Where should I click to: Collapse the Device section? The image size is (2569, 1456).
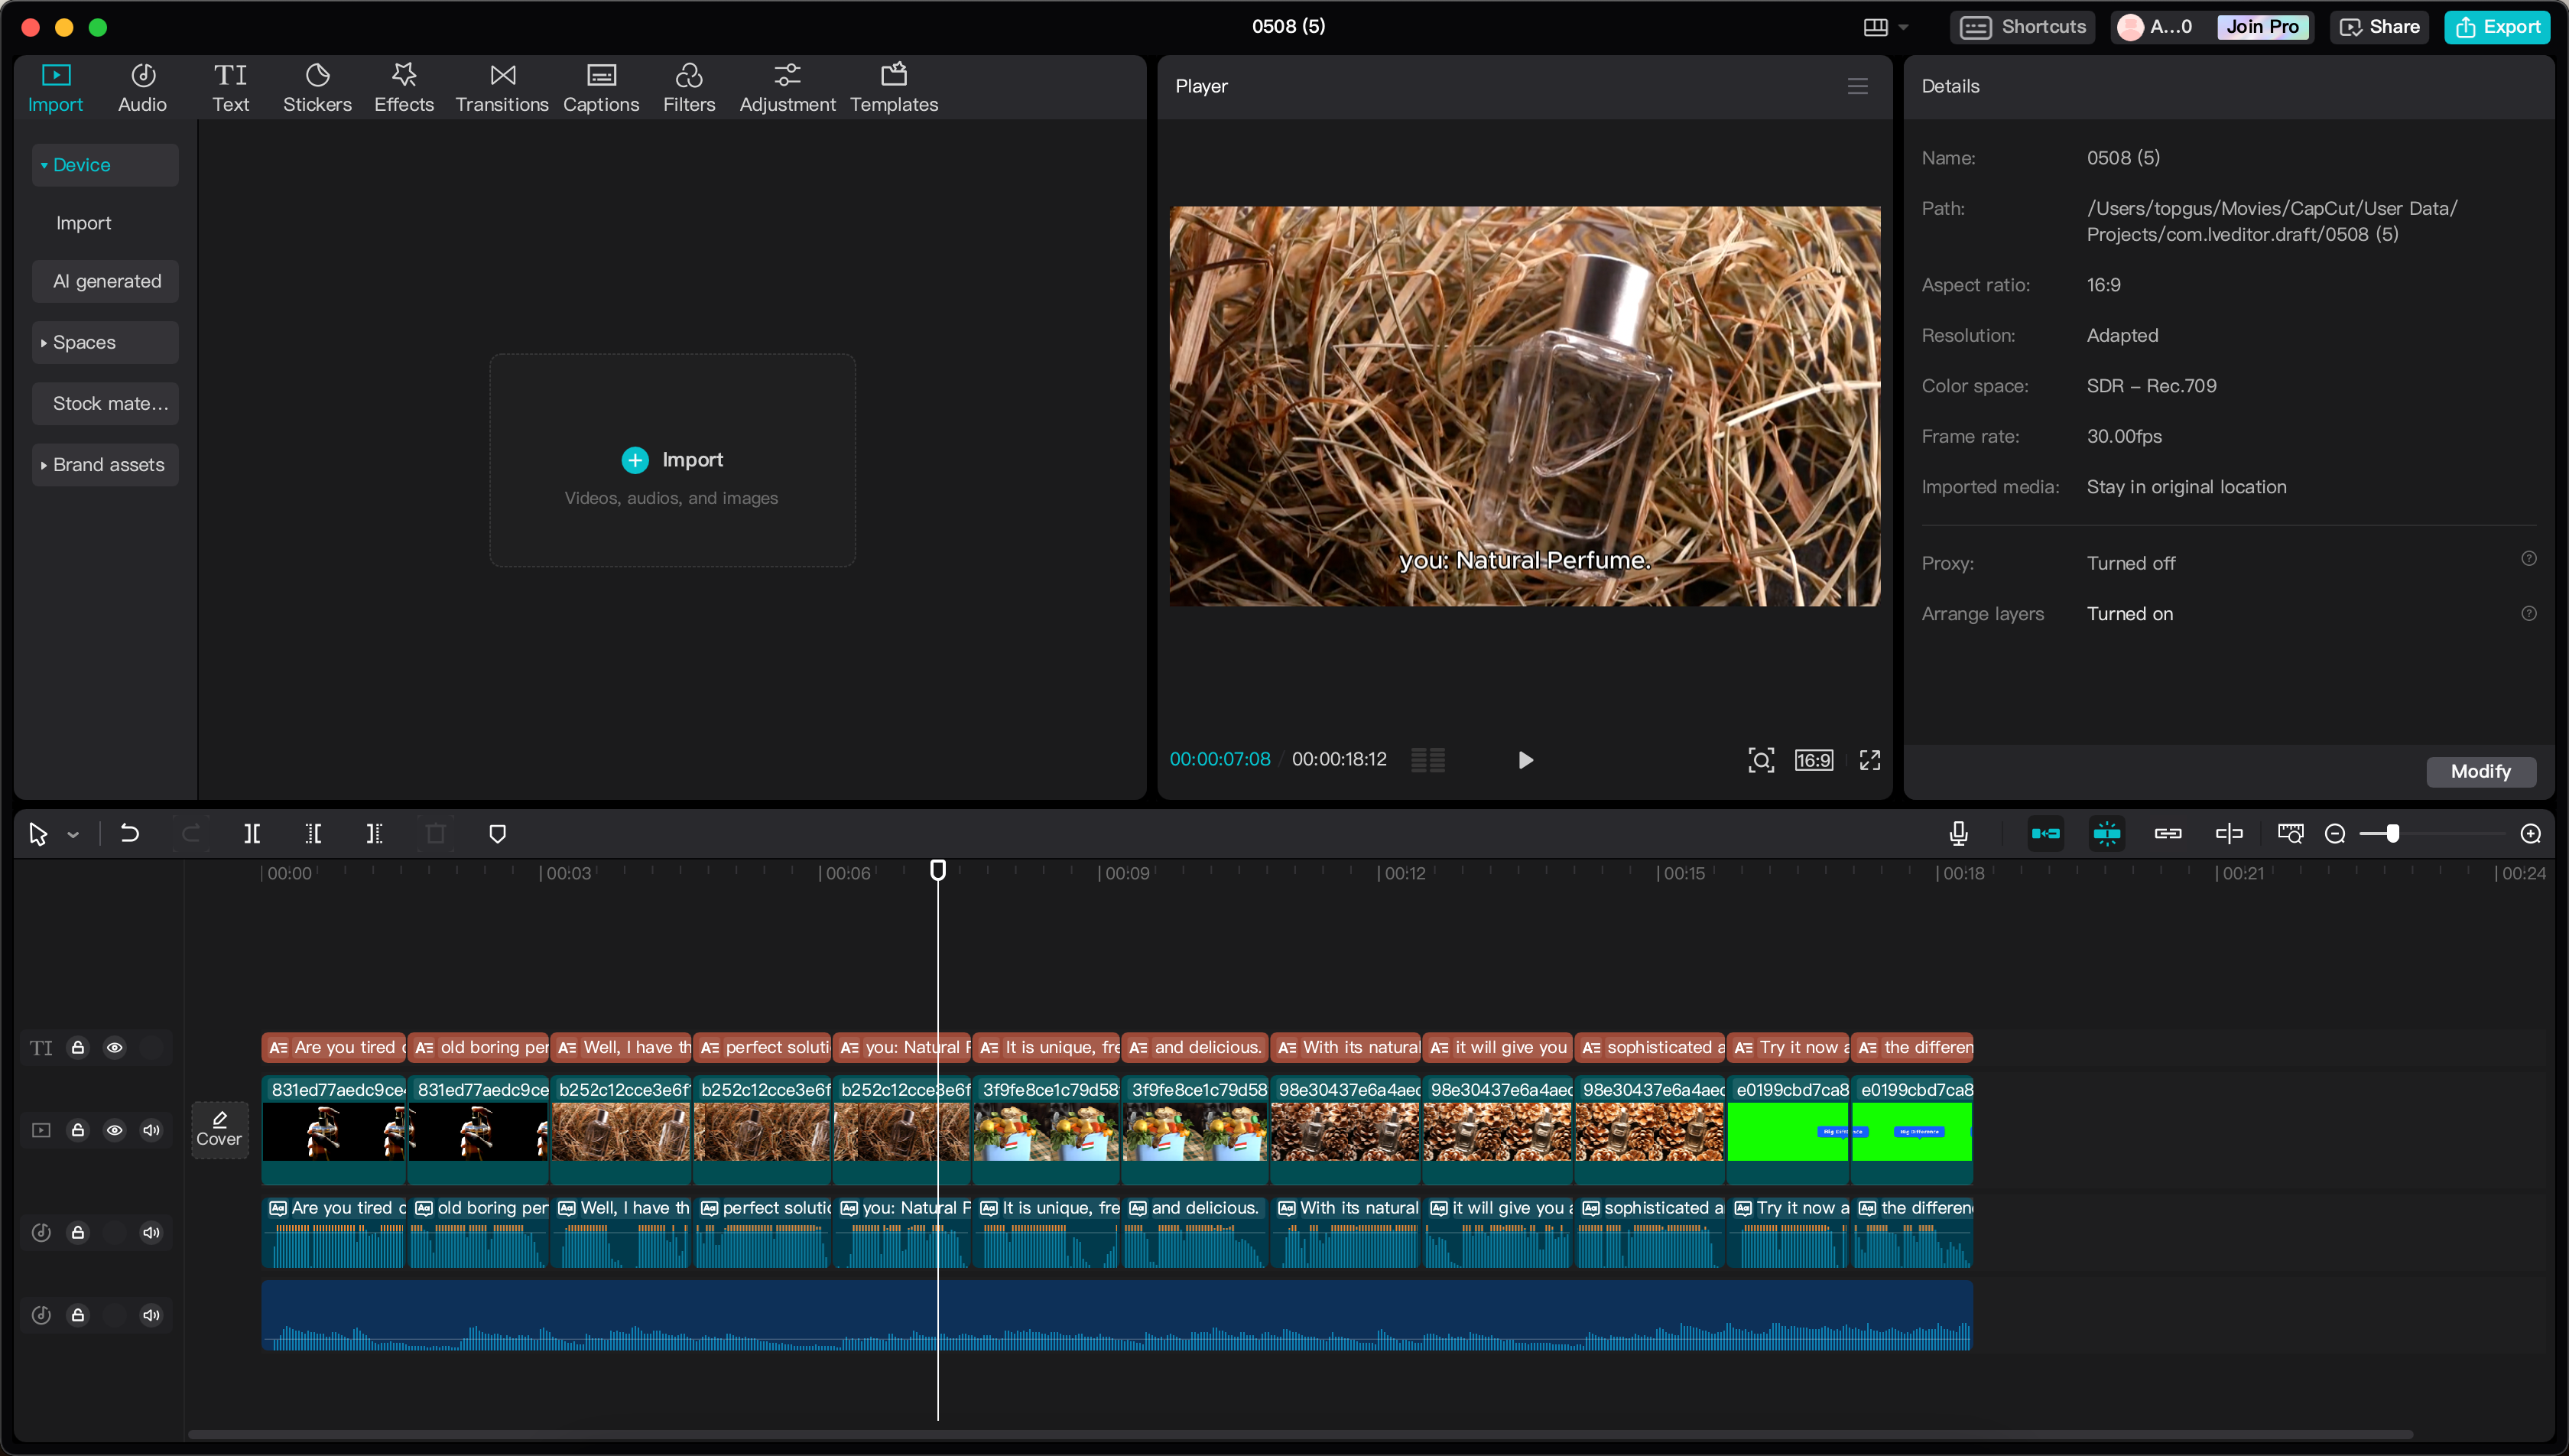(46, 164)
